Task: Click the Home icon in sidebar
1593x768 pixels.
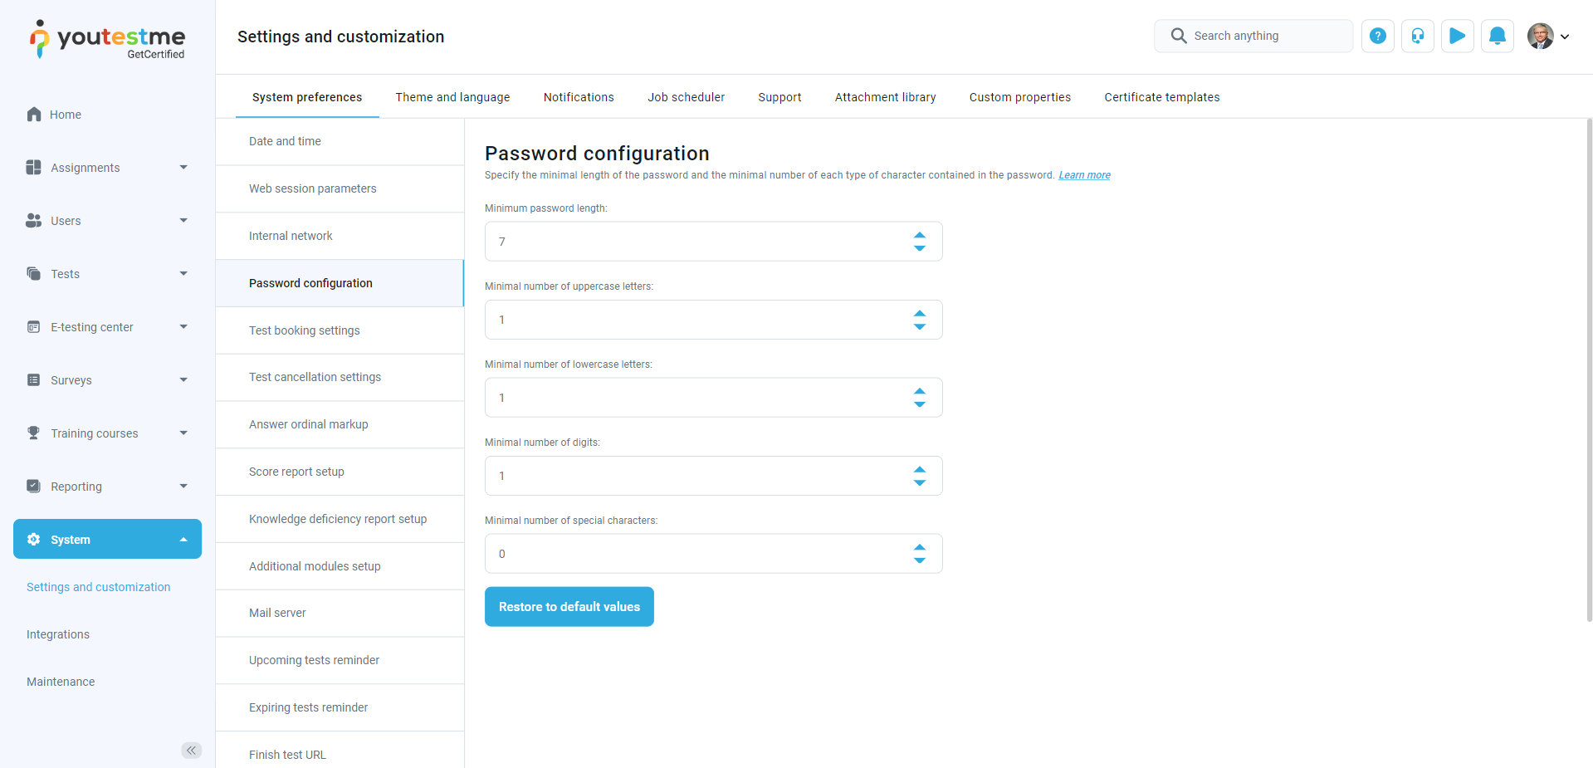Action: pyautogui.click(x=34, y=115)
